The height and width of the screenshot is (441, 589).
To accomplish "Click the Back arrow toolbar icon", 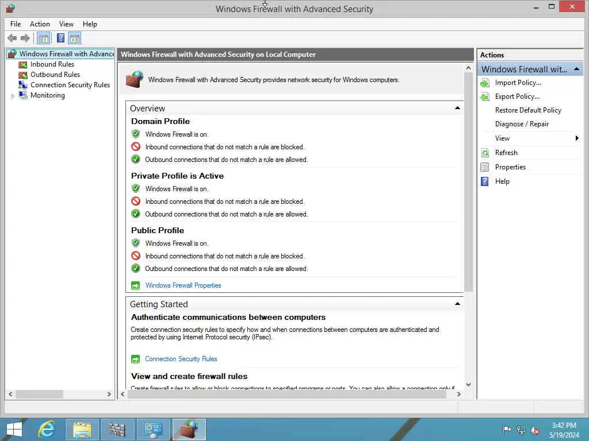I will 12,38.
